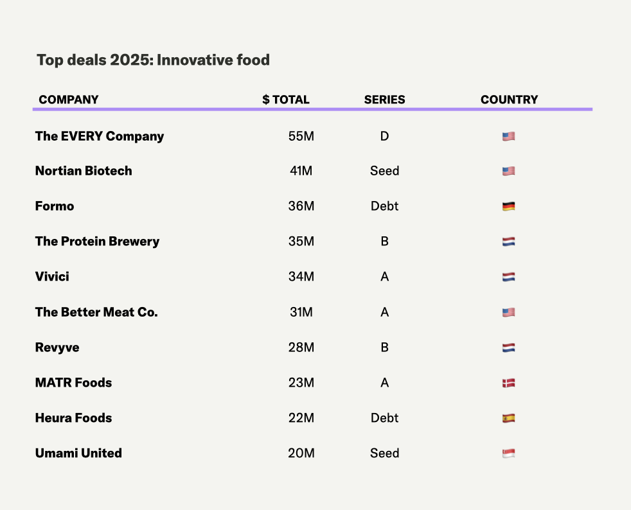Click the Netherlands flag for The Protein Brewery
This screenshot has width=631, height=510.
tap(508, 242)
